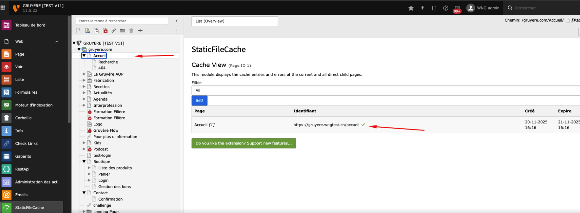The height and width of the screenshot is (213, 580).
Task: Collapse the Contact tree node
Action: point(84,193)
